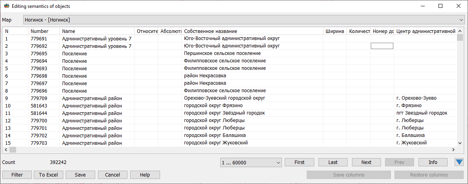
Task: Jump to First records page
Action: tap(299, 162)
